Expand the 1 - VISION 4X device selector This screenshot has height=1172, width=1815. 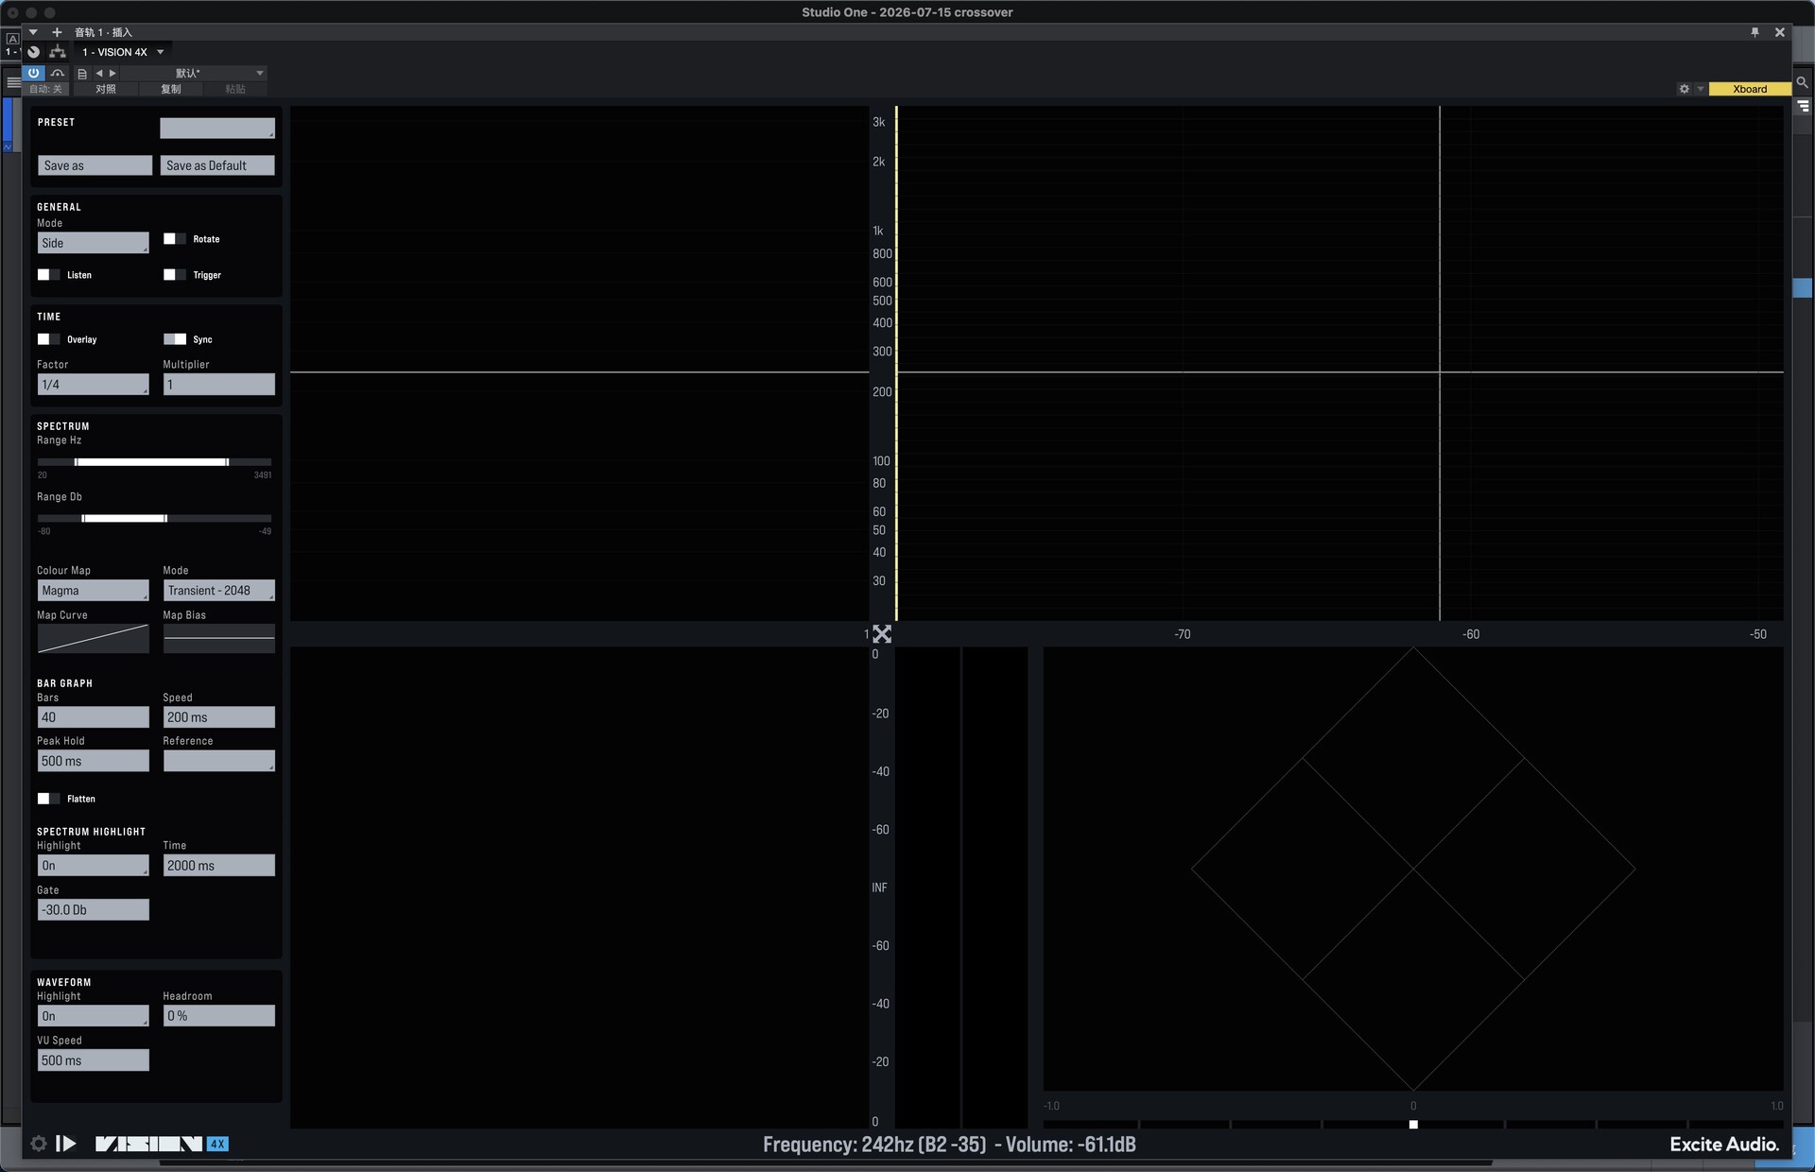point(123,52)
